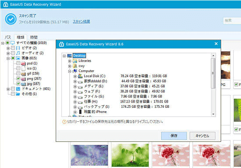Uncheck the png (267) checkbox
The height and width of the screenshot is (168, 241).
pos(18,79)
